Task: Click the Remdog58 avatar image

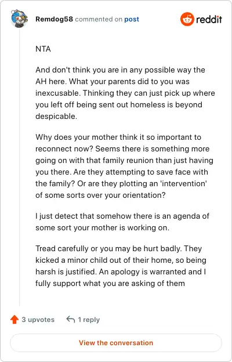Action: click(x=19, y=19)
